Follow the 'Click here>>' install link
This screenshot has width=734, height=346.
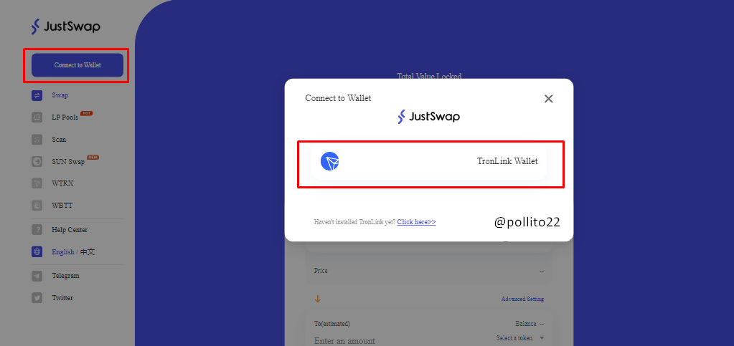point(417,222)
